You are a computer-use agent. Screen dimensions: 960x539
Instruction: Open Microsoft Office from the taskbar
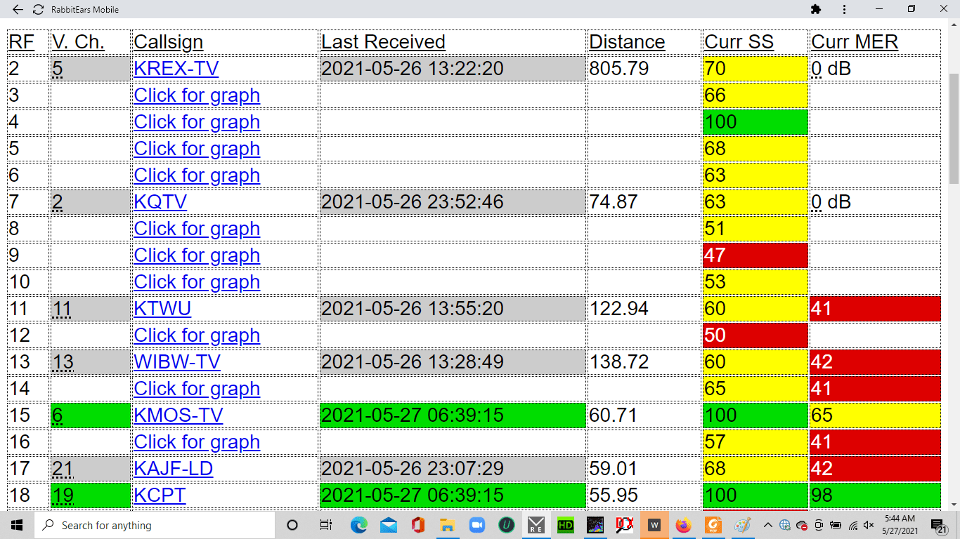[418, 525]
